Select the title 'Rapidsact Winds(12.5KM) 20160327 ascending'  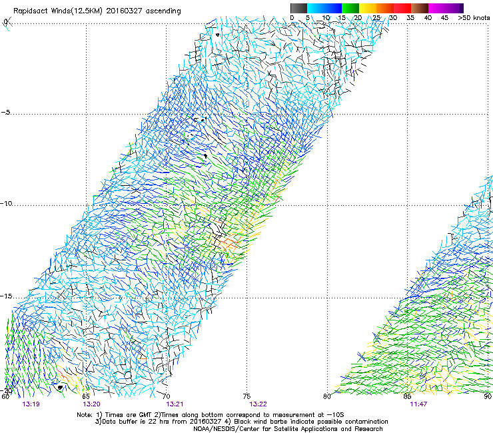point(97,11)
